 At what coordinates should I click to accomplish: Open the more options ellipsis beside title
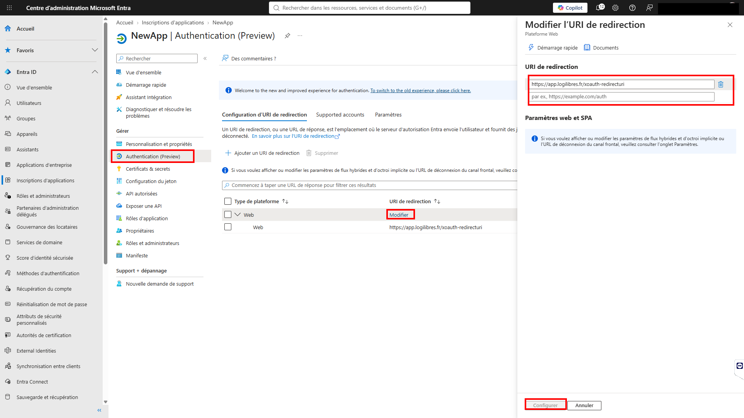[300, 36]
